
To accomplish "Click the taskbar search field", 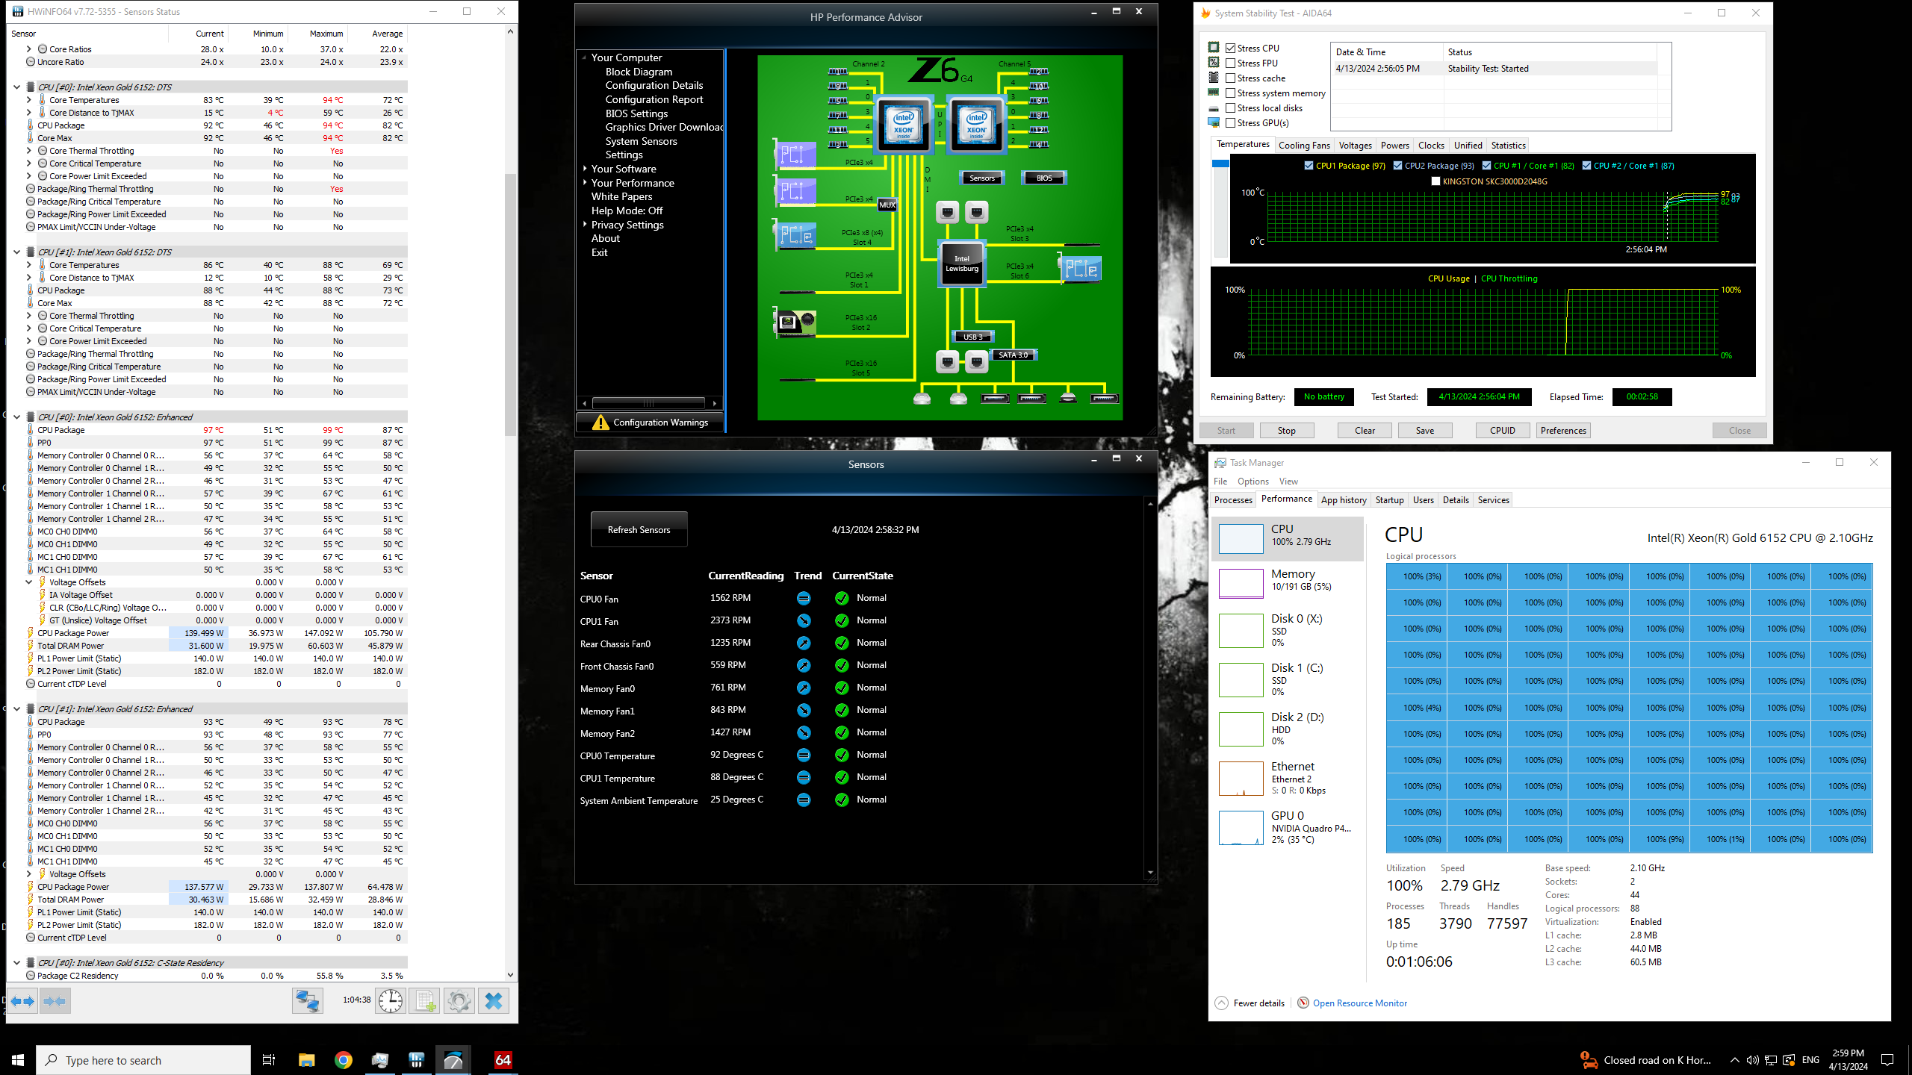I will [x=144, y=1059].
